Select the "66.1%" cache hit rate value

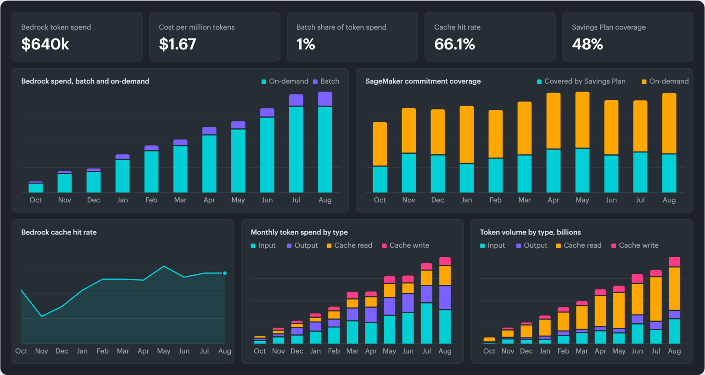click(x=454, y=44)
